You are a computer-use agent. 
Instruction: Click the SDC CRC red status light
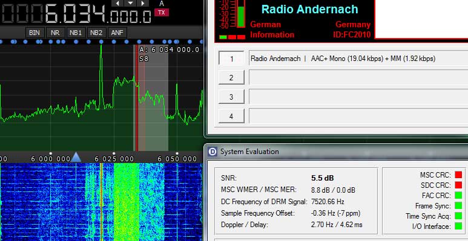point(458,185)
